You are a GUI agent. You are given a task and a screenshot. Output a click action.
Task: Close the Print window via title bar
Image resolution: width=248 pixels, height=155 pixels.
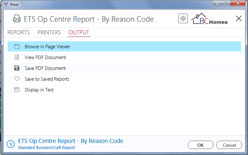(x=238, y=3)
